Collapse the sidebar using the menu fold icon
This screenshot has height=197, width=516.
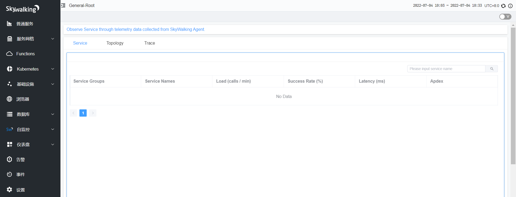coord(63,5)
